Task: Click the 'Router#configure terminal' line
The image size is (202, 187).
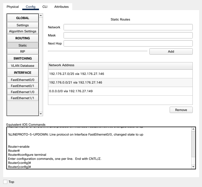Action: tap(27, 155)
